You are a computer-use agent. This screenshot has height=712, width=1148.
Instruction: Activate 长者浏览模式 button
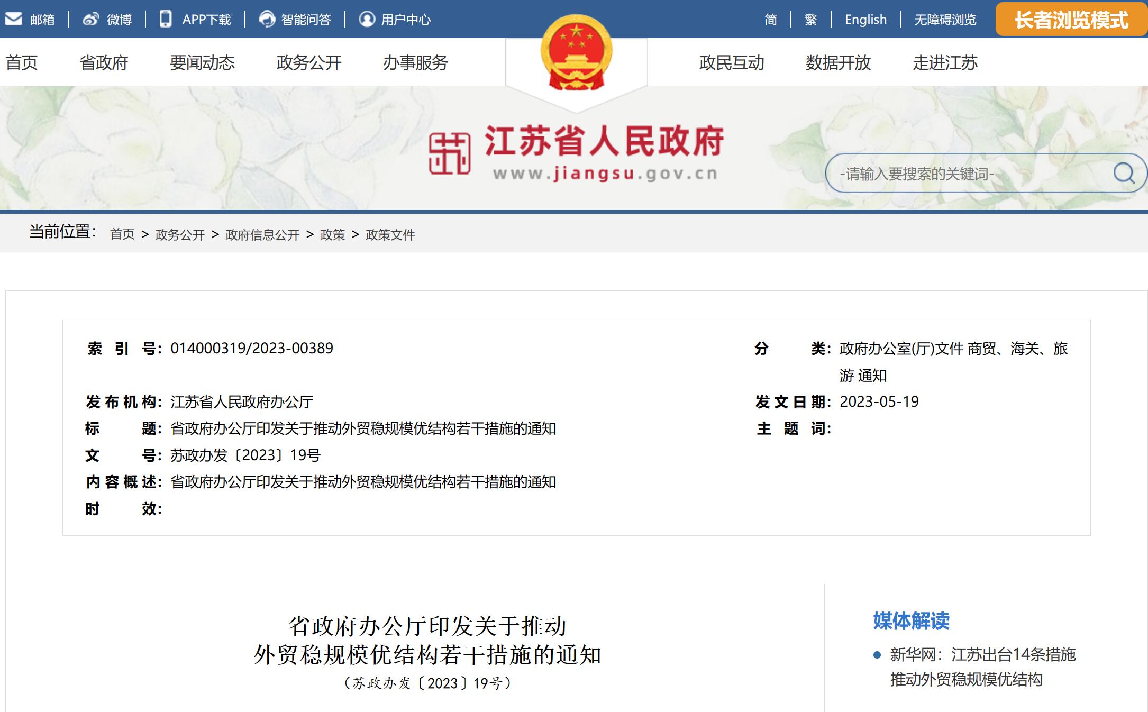[1071, 20]
